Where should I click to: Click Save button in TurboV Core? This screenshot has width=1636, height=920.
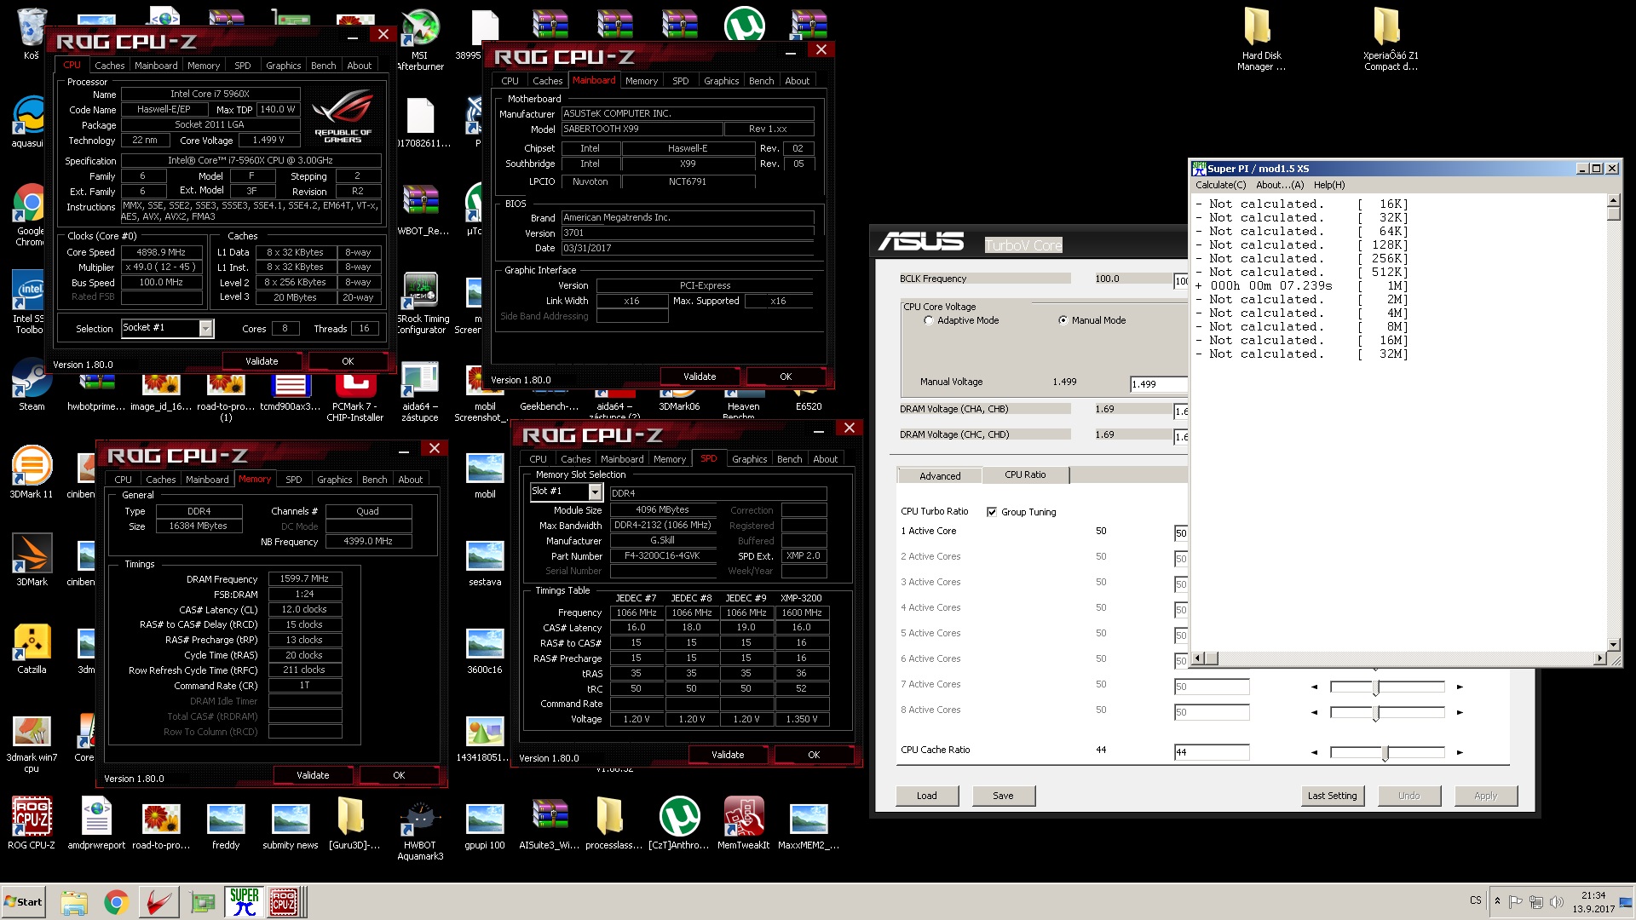pyautogui.click(x=1003, y=796)
